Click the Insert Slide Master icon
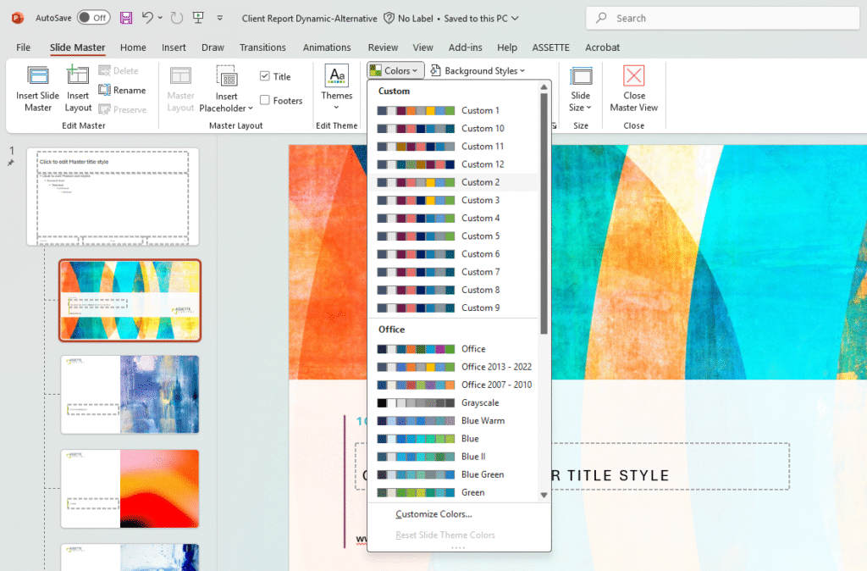This screenshot has width=867, height=571. point(38,75)
